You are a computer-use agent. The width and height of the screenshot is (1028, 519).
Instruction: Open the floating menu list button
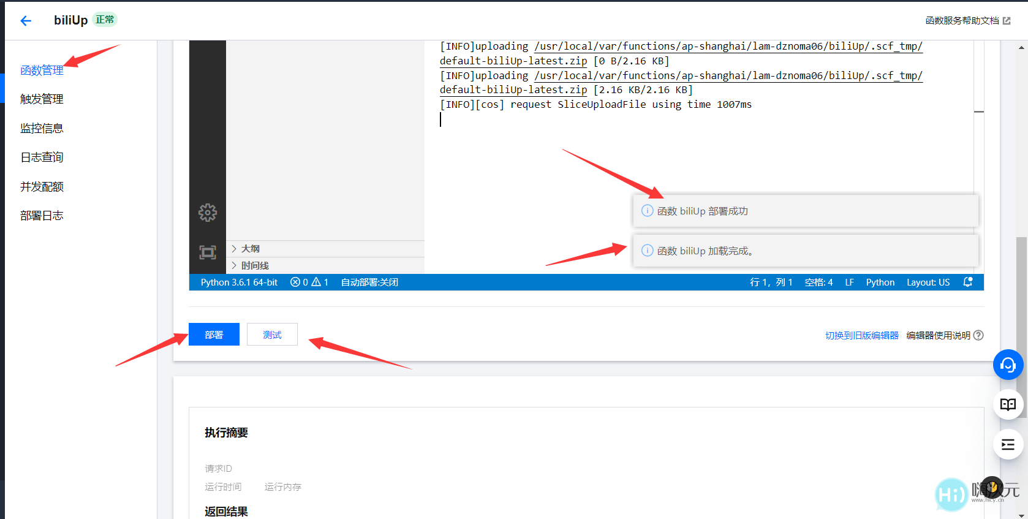pos(1008,444)
